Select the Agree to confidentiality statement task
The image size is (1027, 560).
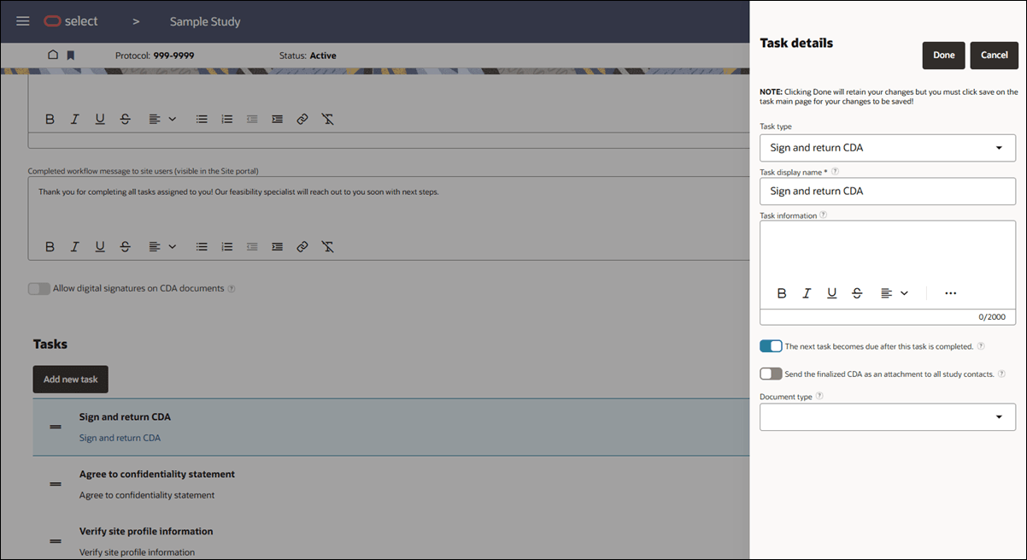[x=391, y=484]
